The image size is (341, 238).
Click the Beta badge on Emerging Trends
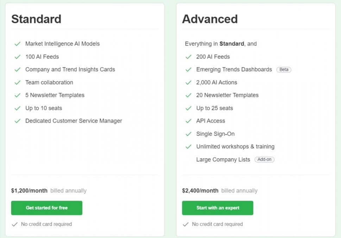pos(284,69)
